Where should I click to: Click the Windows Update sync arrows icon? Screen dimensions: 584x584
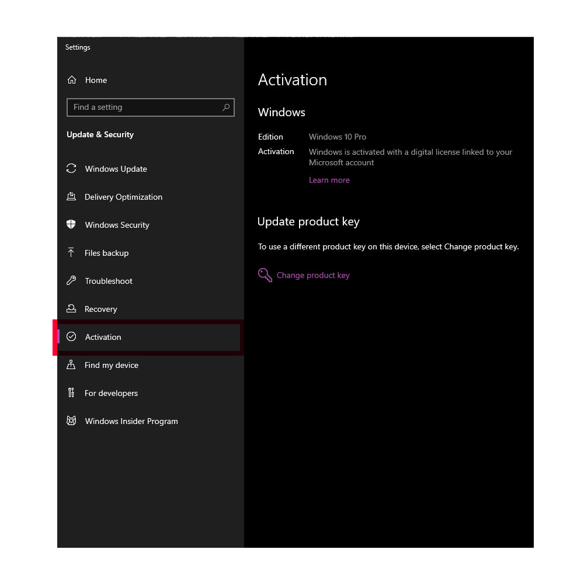click(71, 169)
